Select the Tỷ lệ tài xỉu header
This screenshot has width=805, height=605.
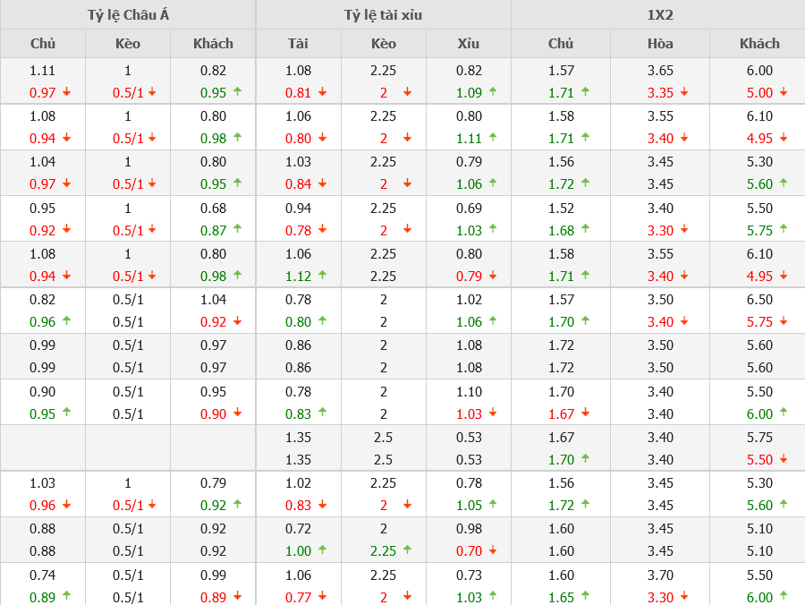pos(383,14)
